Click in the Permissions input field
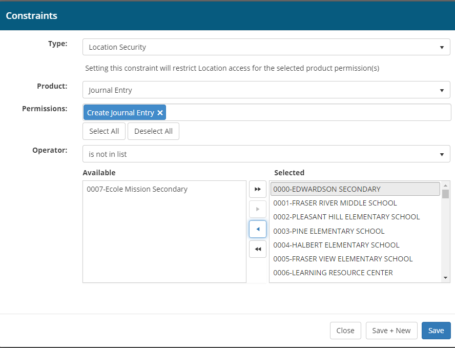This screenshot has height=348, width=455. [x=307, y=113]
